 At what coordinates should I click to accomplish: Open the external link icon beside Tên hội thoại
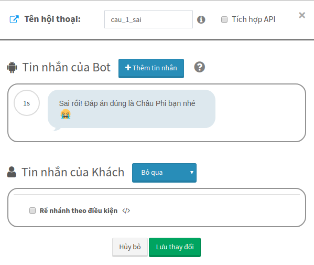click(14, 19)
